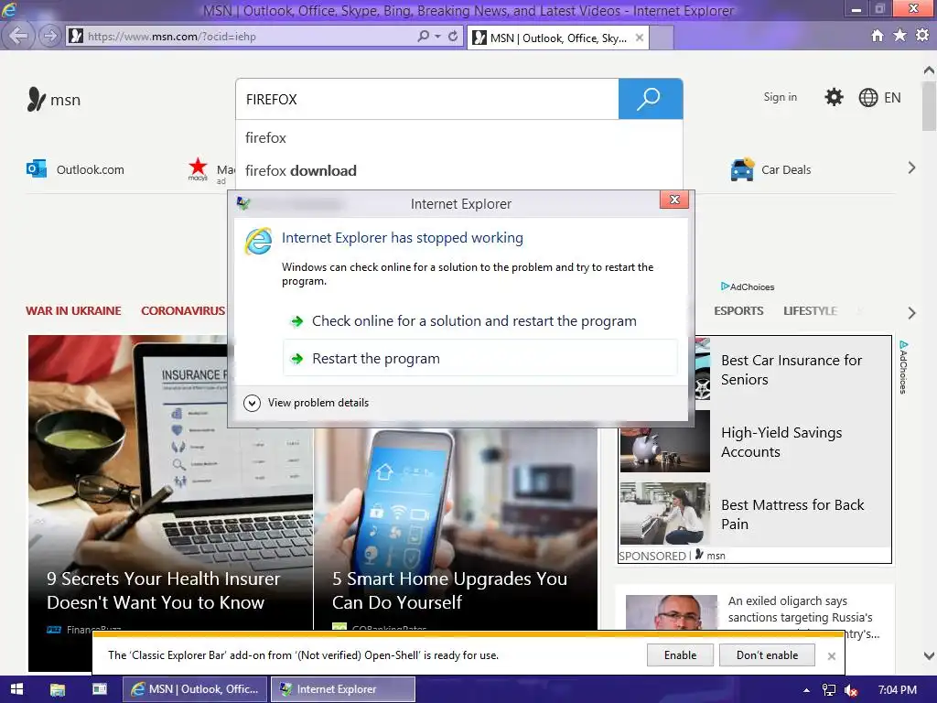This screenshot has width=937, height=703.
Task: Click the taskbar desktop/window icon beside File Explorer
Action: point(99,689)
